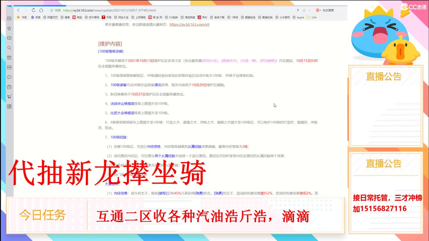Click the red date 10月20日
The width and height of the screenshot is (429, 241).
[x=199, y=85]
